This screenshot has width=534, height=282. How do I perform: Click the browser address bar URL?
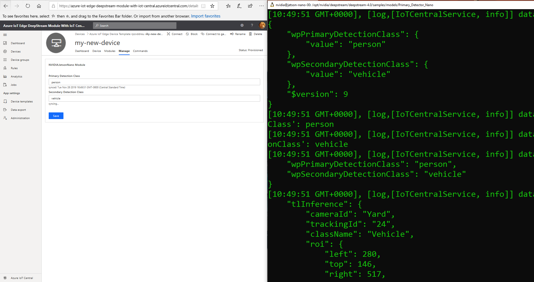pyautogui.click(x=129, y=6)
